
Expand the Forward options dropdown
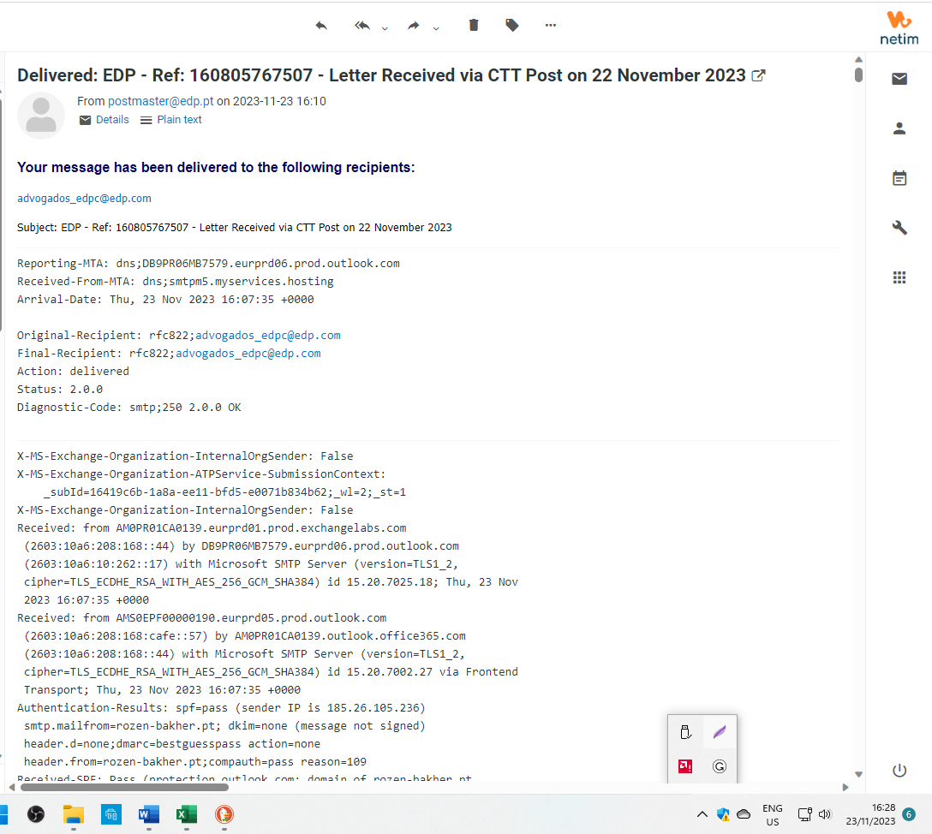[x=436, y=28]
